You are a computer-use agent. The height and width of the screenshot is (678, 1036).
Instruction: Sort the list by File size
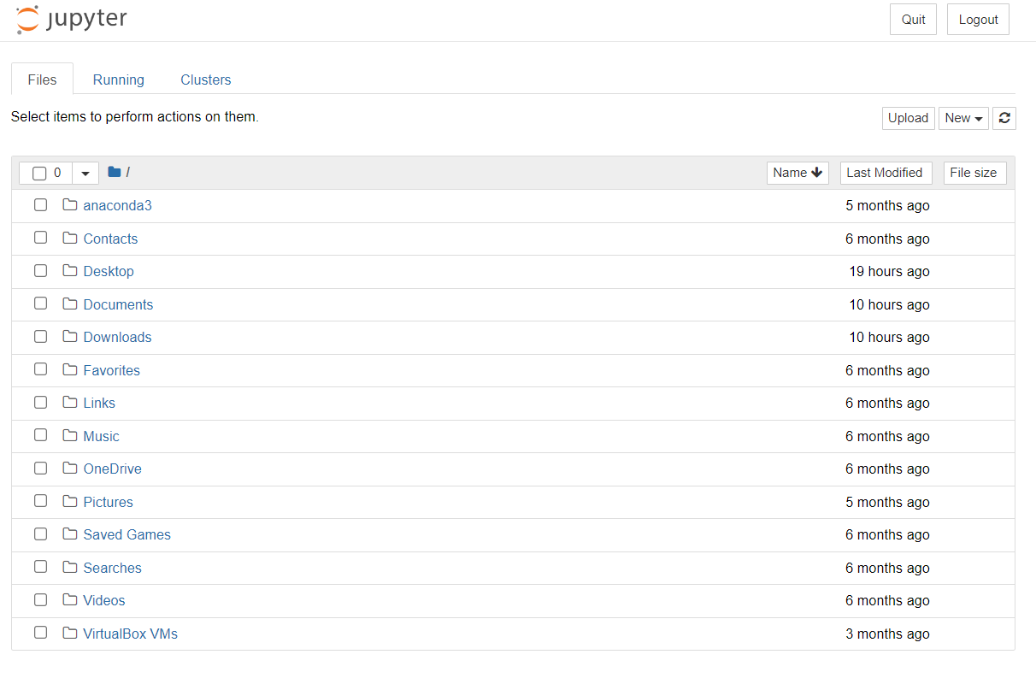974,173
